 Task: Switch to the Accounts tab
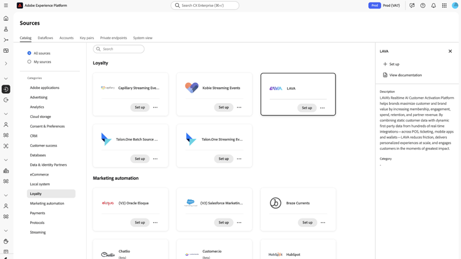point(66,38)
